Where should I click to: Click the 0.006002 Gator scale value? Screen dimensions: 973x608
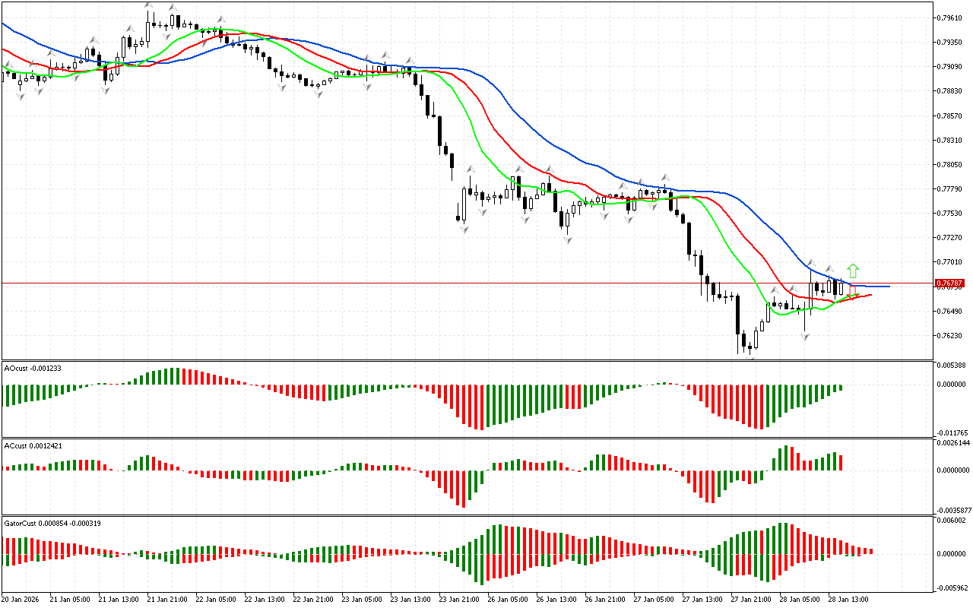(952, 521)
